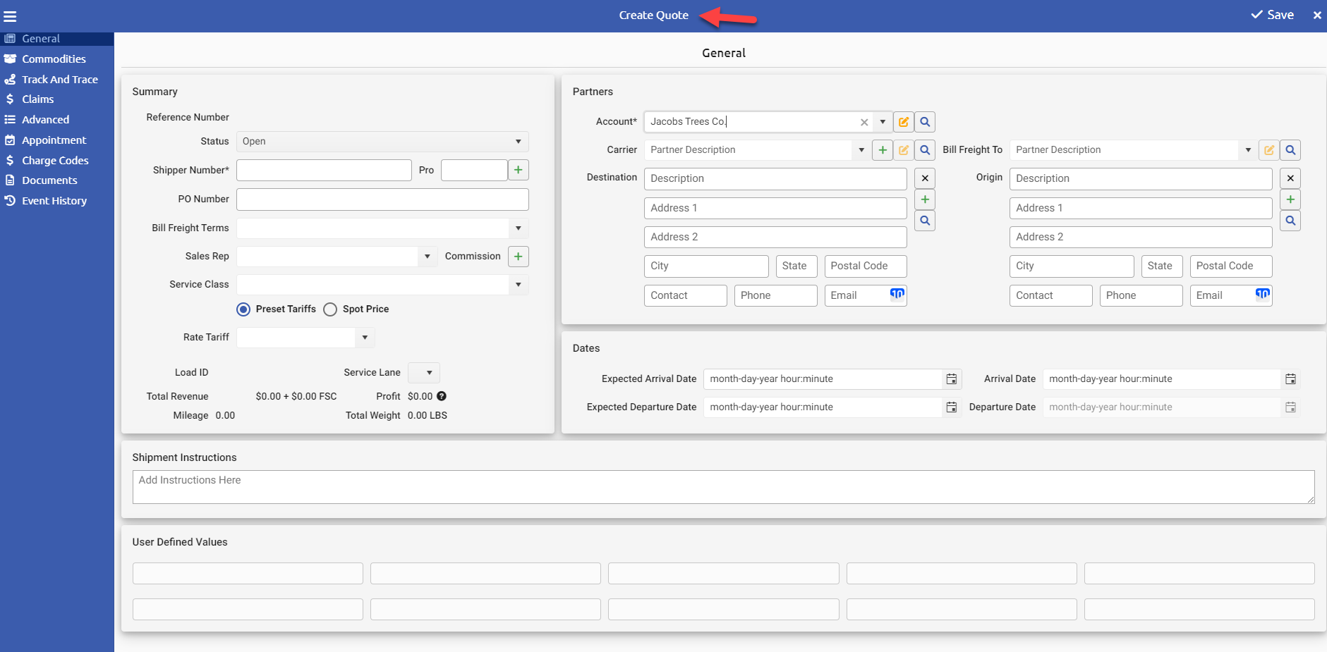This screenshot has width=1327, height=652.
Task: Expand the Service Lane dropdown
Action: pyautogui.click(x=424, y=372)
